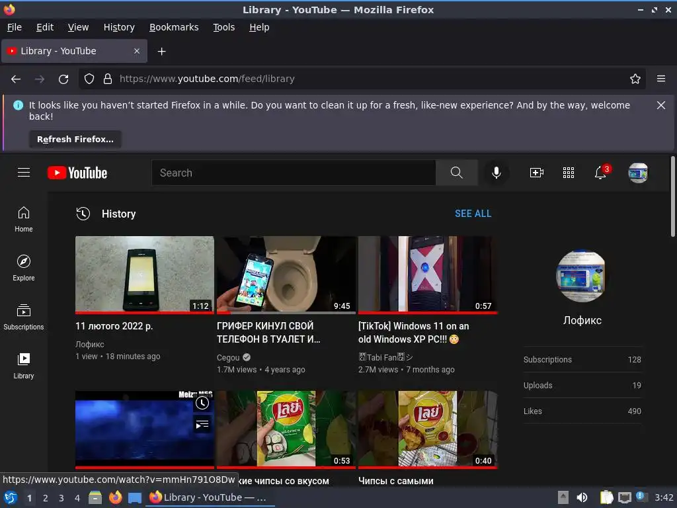Click the SEE ALL history link
Viewport: 677px width, 508px height.
(473, 214)
